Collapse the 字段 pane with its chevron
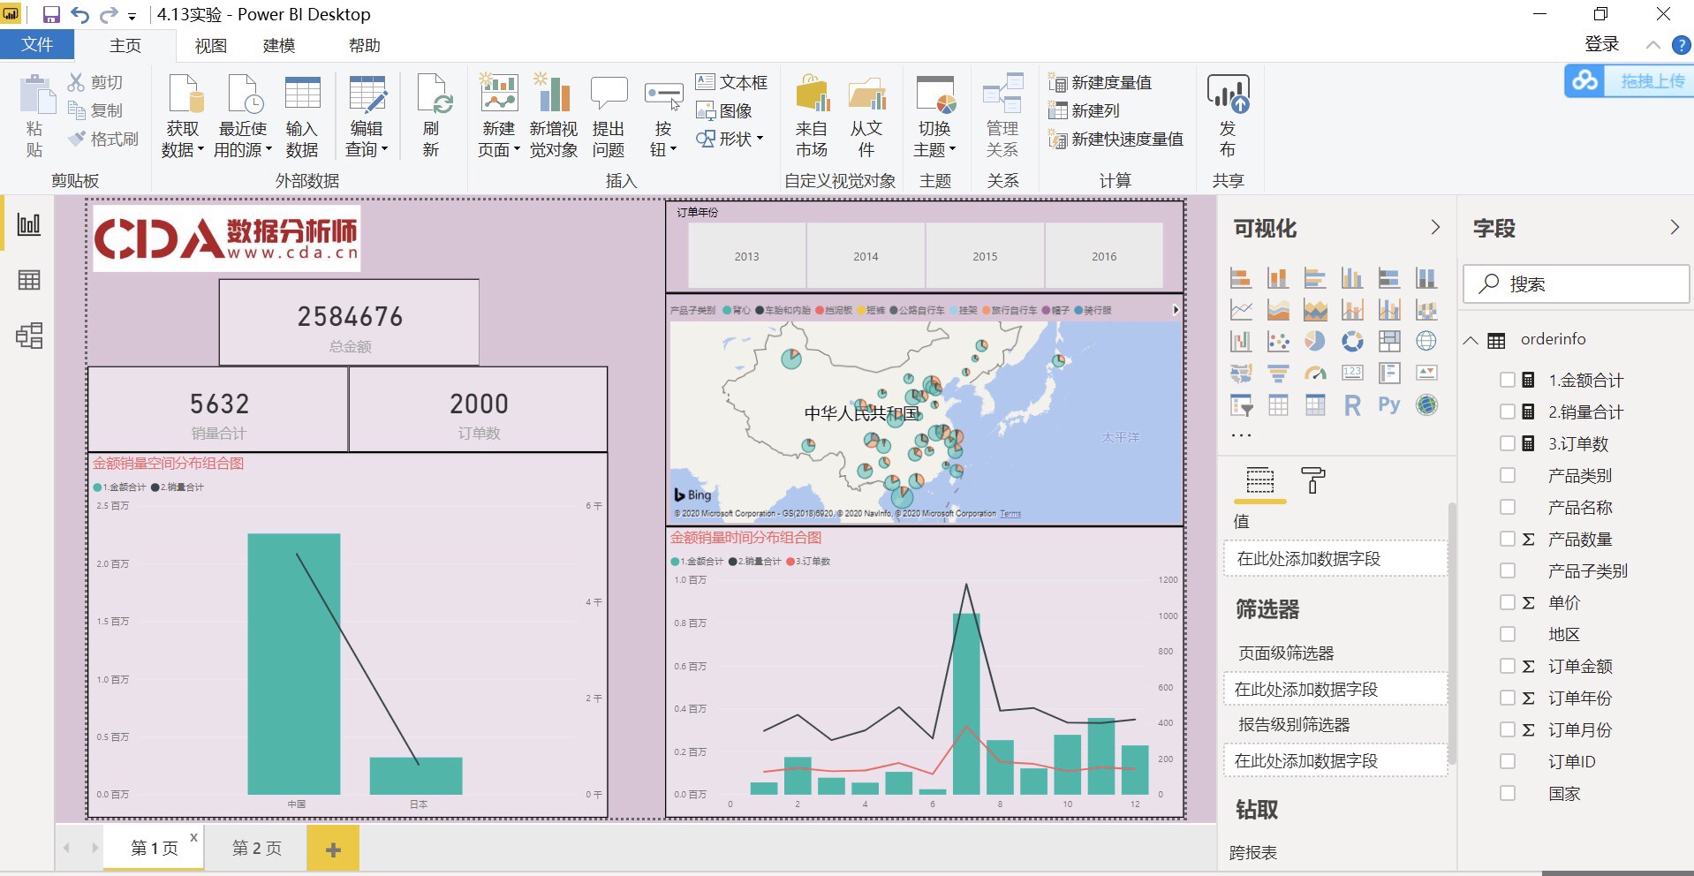 [1675, 228]
